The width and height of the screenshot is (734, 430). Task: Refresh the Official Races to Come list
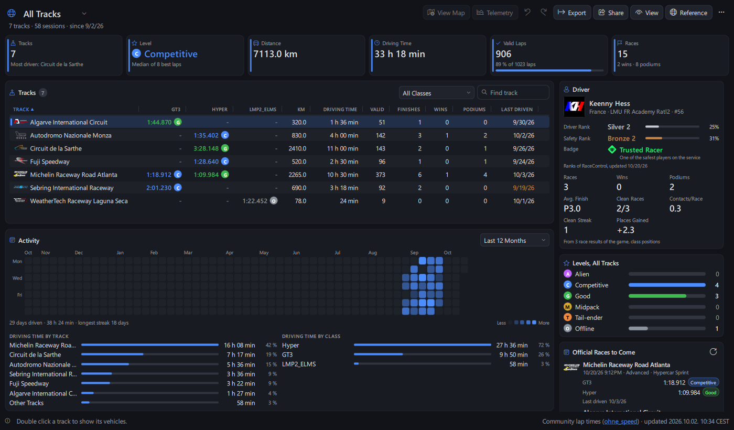(713, 352)
